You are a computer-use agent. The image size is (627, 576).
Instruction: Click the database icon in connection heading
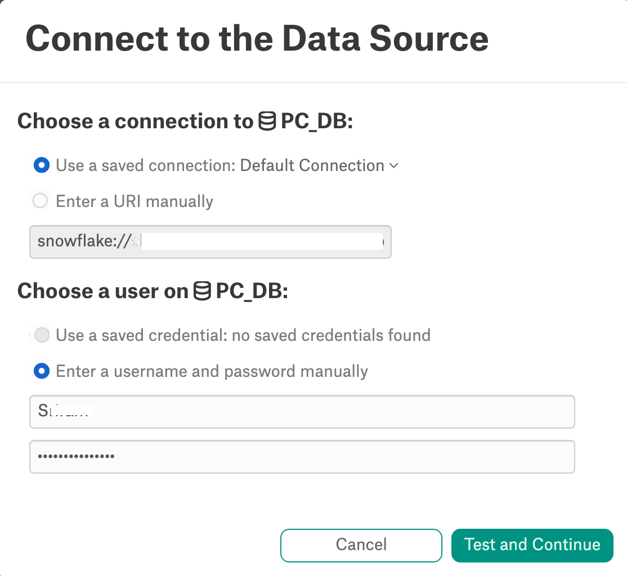267,121
